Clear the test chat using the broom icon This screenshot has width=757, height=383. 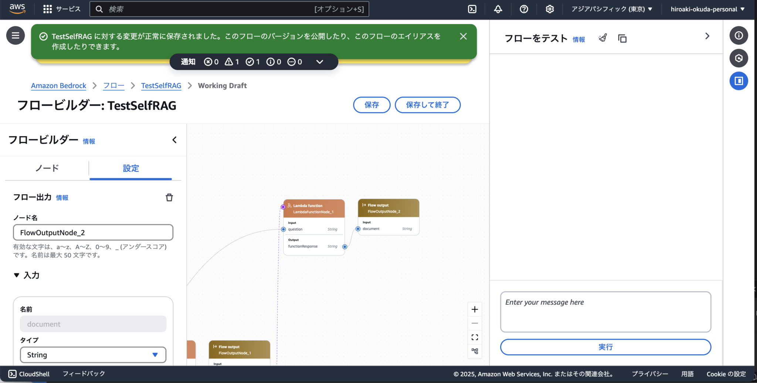pyautogui.click(x=602, y=38)
